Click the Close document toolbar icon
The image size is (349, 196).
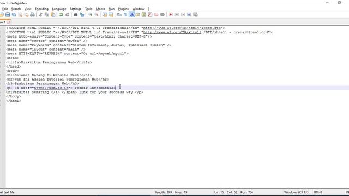click(20, 15)
